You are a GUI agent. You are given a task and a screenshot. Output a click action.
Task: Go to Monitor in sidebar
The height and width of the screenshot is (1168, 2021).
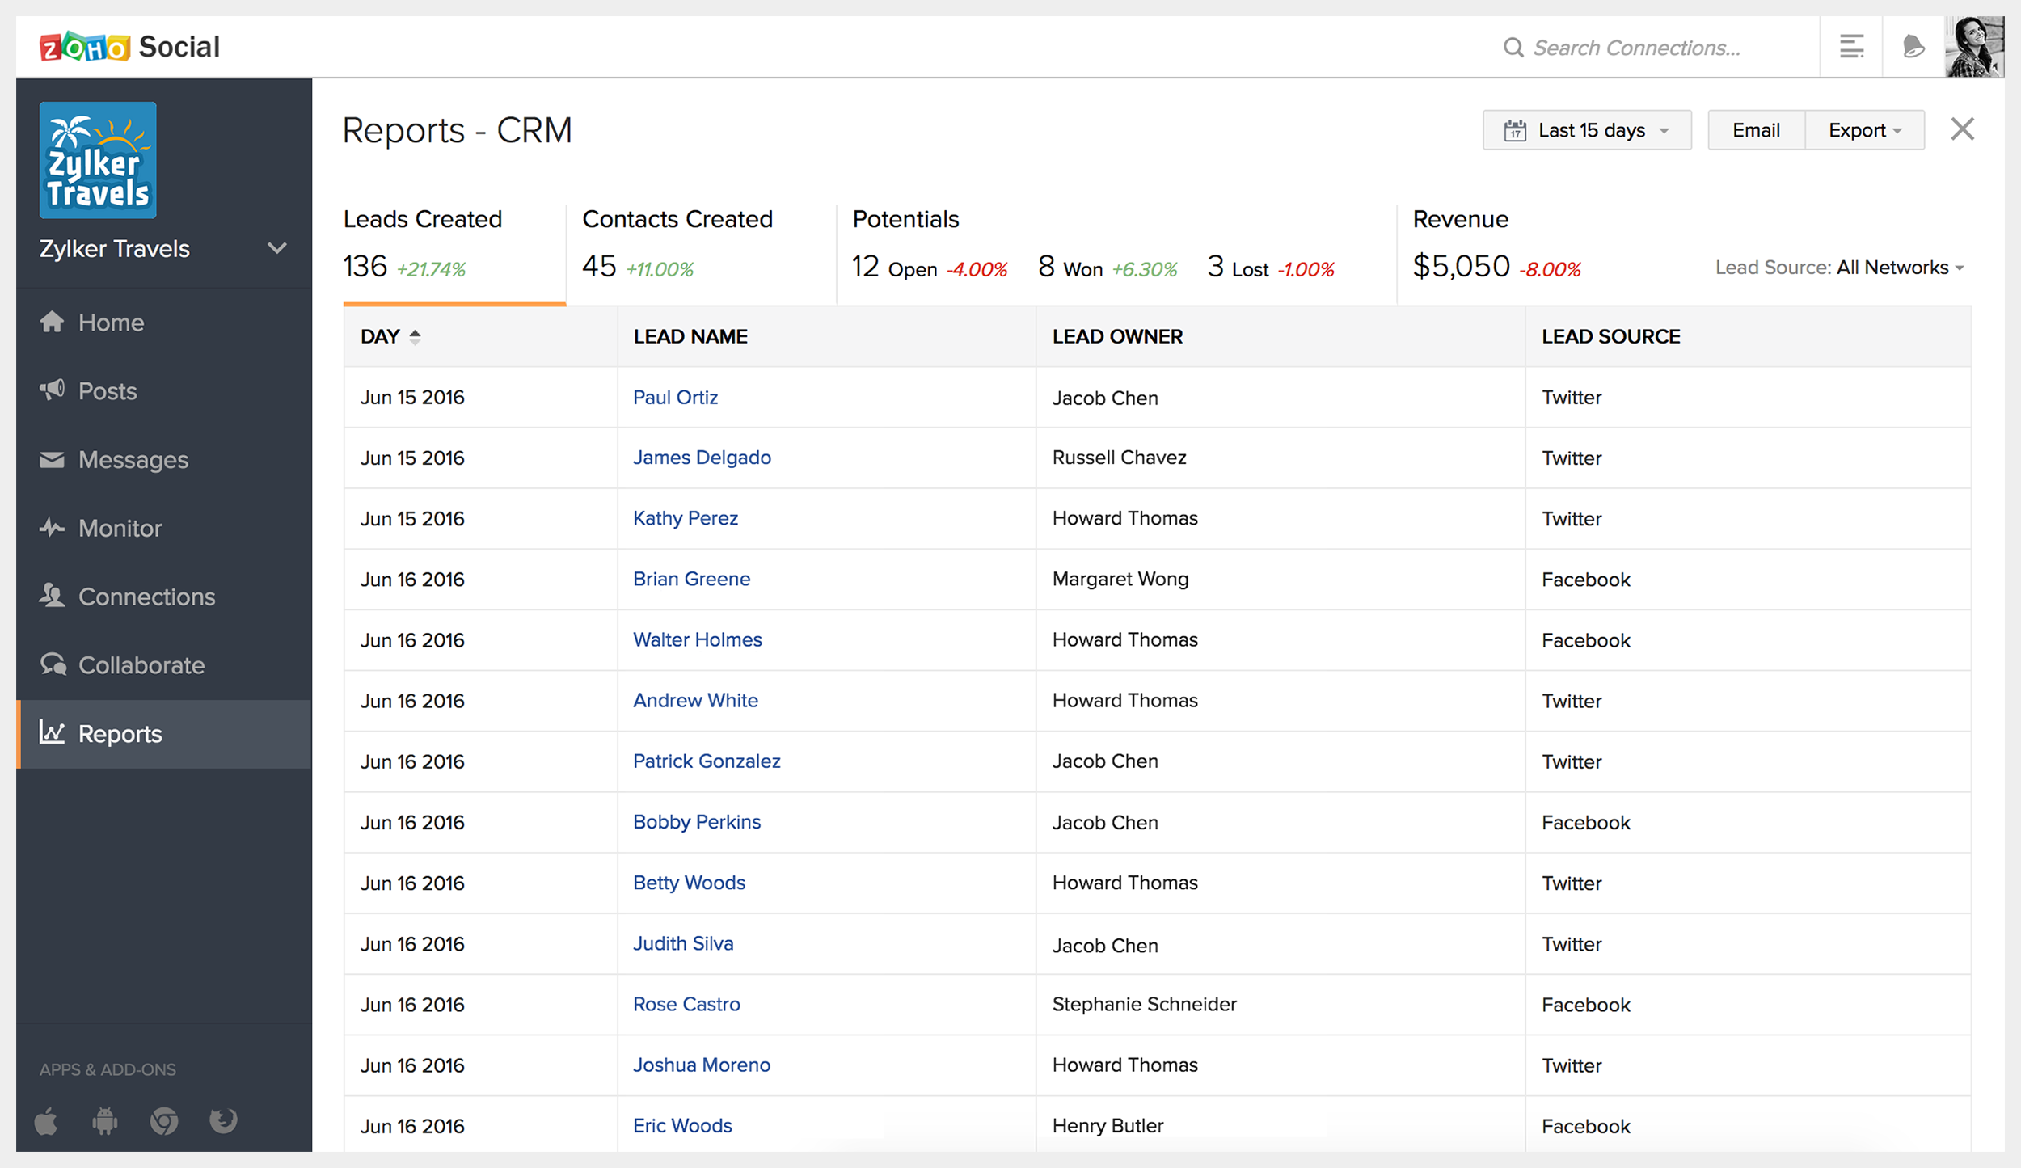(x=120, y=528)
